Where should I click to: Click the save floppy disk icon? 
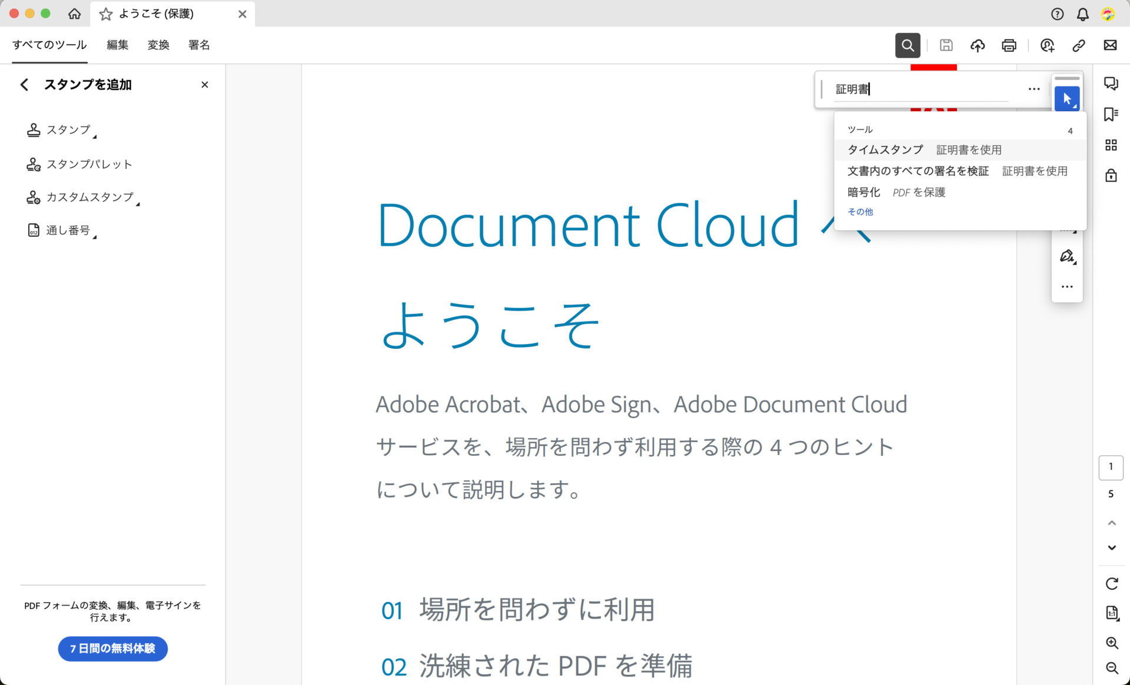click(x=946, y=45)
